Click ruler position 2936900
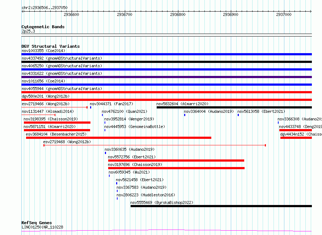322x235 pixels. click(x=230, y=14)
